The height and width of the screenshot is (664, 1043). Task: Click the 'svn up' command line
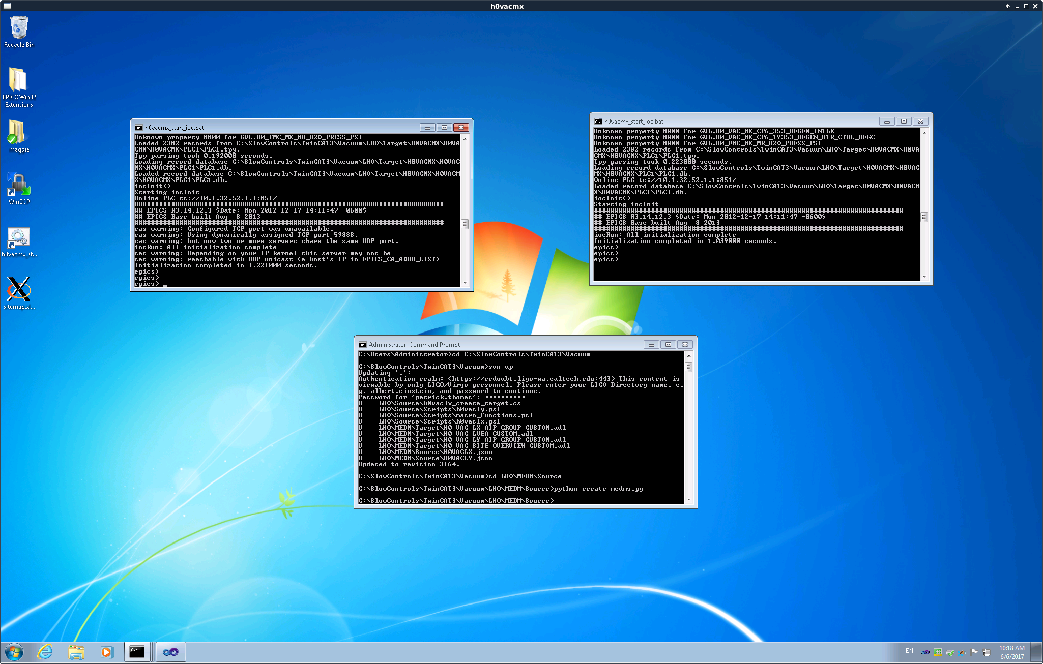pos(436,367)
